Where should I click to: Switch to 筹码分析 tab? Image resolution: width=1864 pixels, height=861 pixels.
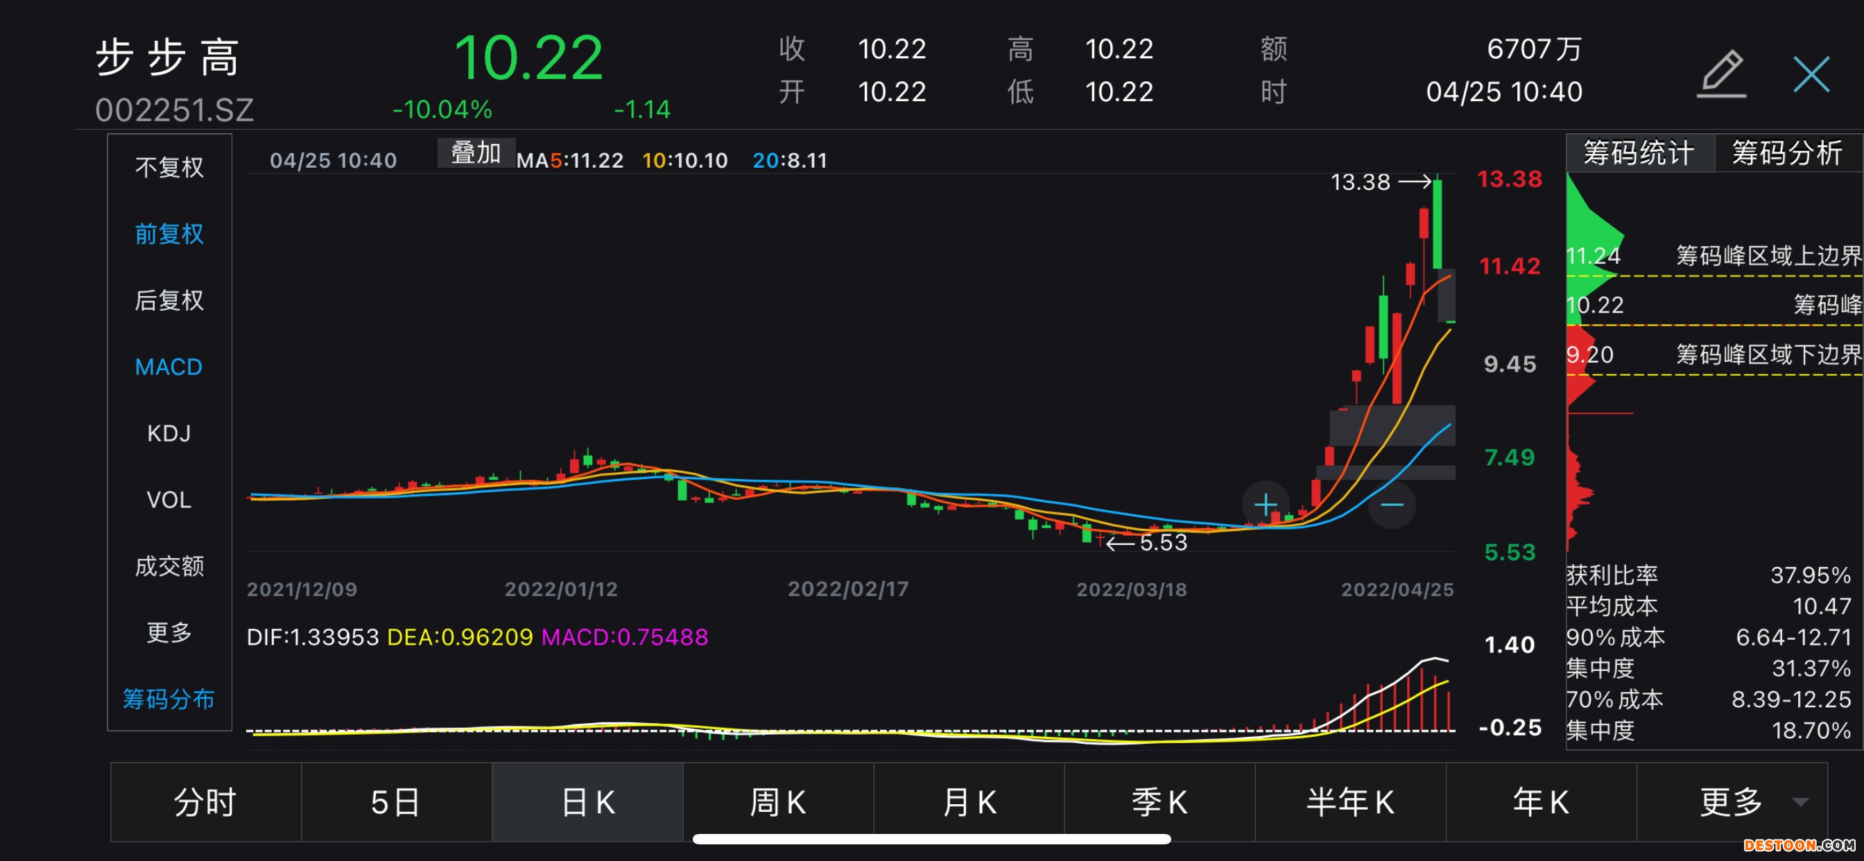(1786, 153)
